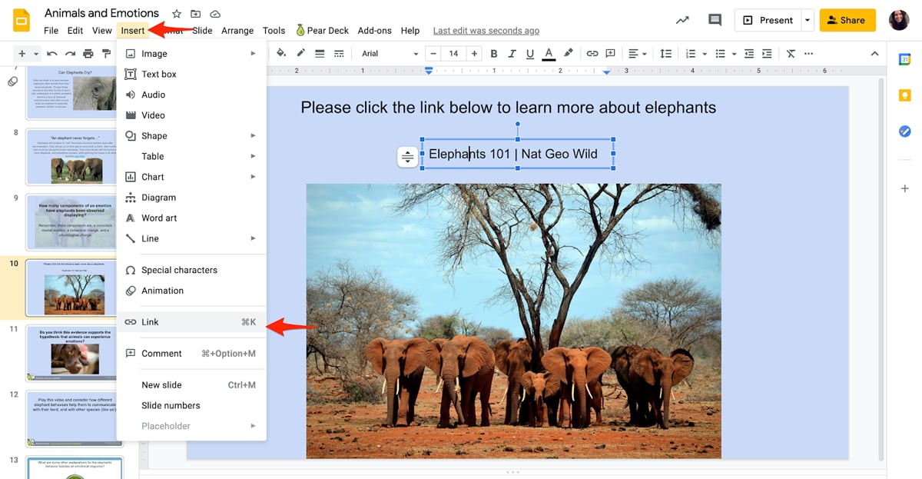Screen dimensions: 922x479
Task: Open the File menu
Action: point(51,31)
